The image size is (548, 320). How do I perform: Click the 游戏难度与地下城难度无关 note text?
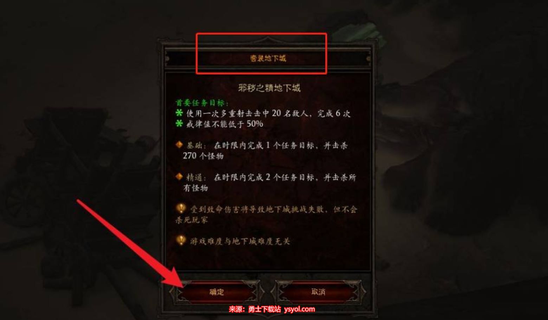pyautogui.click(x=240, y=241)
